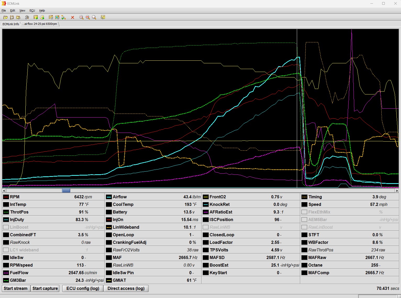This screenshot has width=401, height=298.
Task: Select the TPSVolts channel label
Action: tap(219, 250)
